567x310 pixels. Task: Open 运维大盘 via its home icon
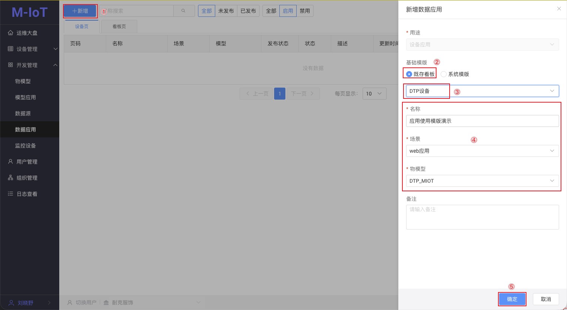click(10, 33)
